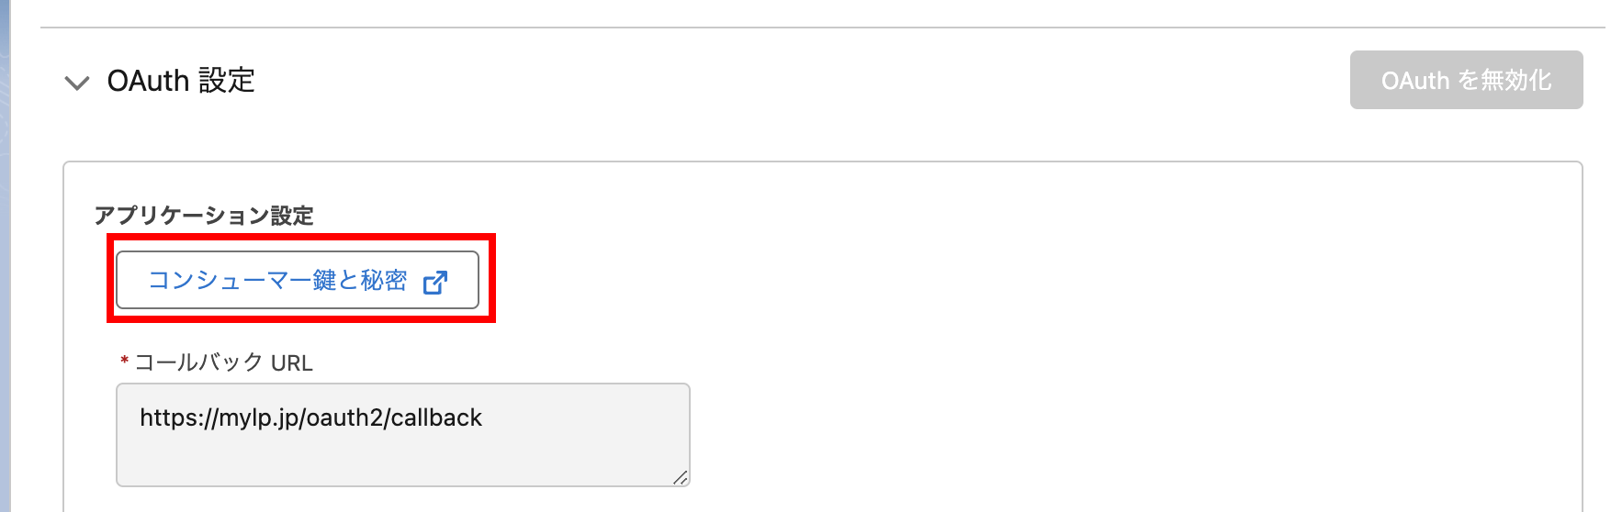Focus the コールバック URL text area
Image resolution: width=1611 pixels, height=512 pixels.
tap(402, 450)
